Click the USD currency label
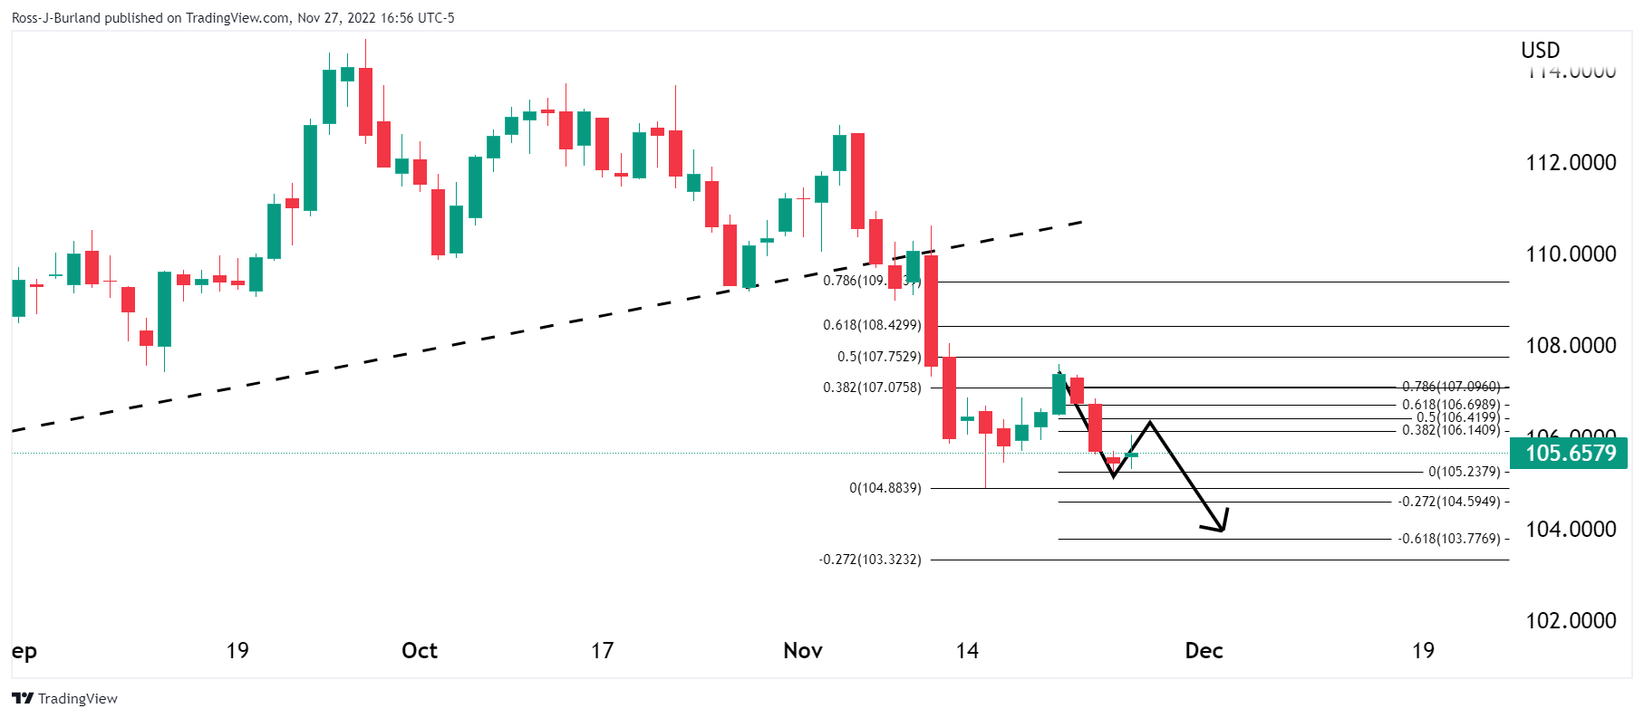 (1540, 50)
